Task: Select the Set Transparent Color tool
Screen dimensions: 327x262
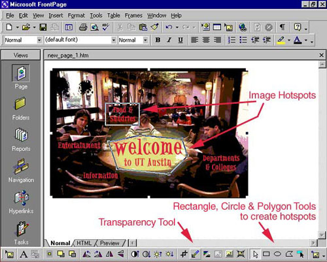Action: (195, 254)
